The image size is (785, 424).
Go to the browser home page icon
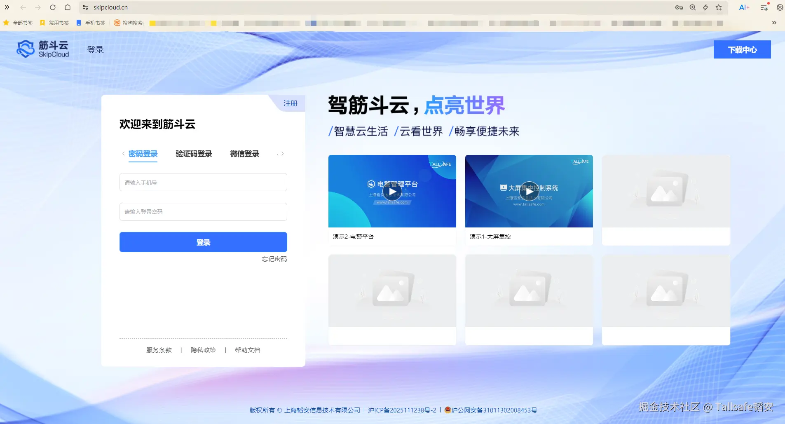pyautogui.click(x=68, y=7)
